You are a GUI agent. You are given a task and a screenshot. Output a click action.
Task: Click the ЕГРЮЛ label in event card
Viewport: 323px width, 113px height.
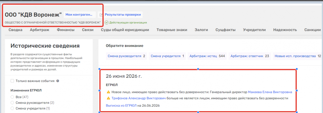tap(112, 85)
